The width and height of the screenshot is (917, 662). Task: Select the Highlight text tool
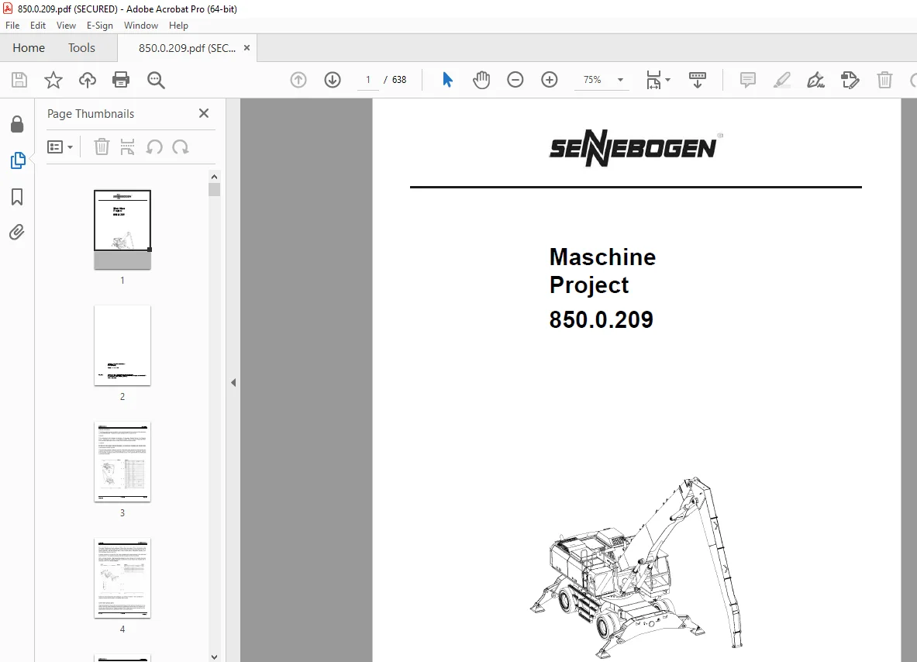tap(781, 80)
